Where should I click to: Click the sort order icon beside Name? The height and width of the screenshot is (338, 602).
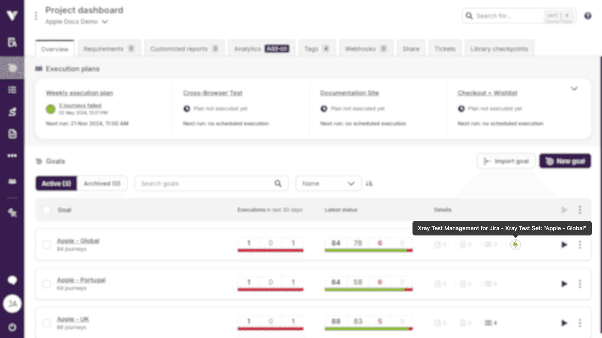pyautogui.click(x=369, y=184)
